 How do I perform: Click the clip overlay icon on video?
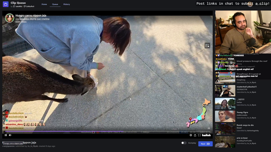click(207, 46)
